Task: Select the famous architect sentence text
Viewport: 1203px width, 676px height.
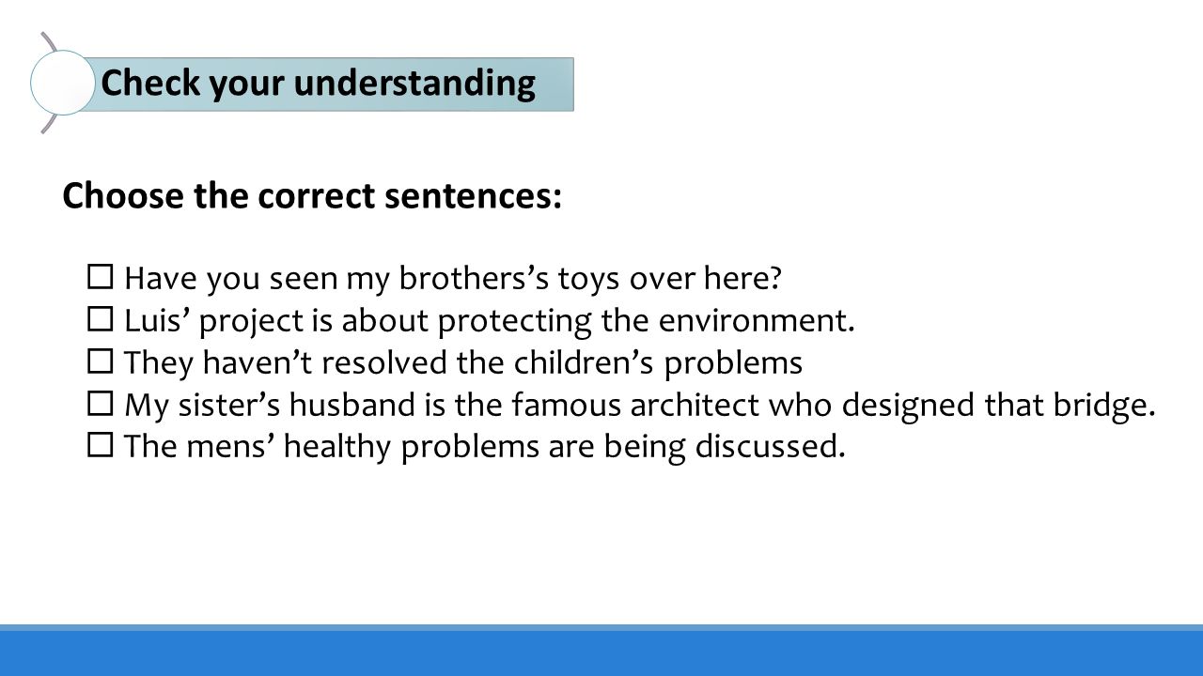Action: (x=640, y=406)
